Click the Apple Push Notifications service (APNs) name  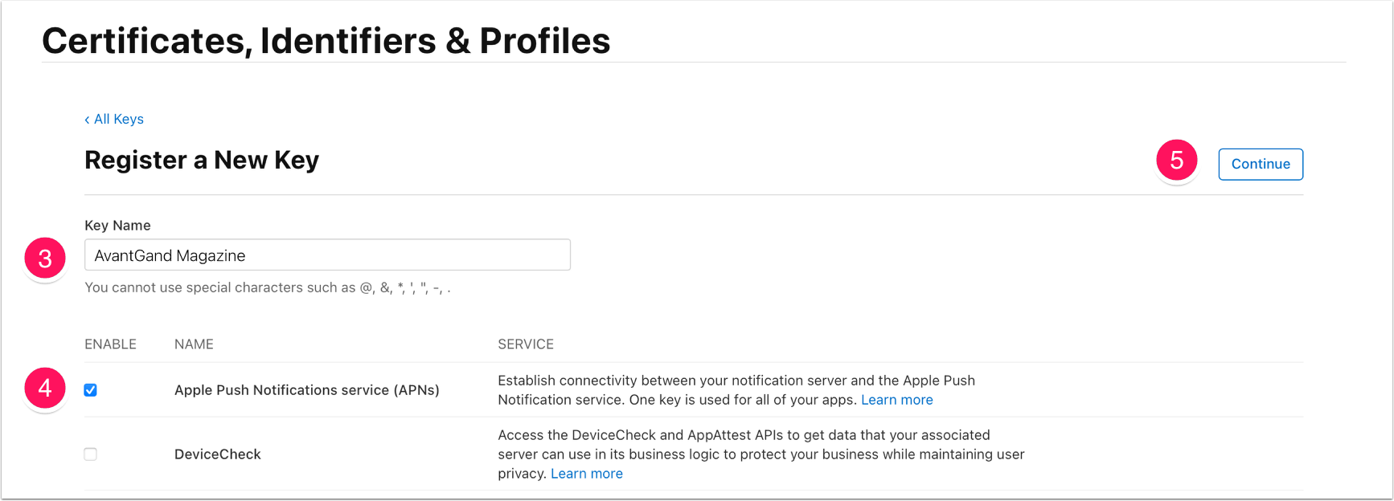(x=307, y=390)
